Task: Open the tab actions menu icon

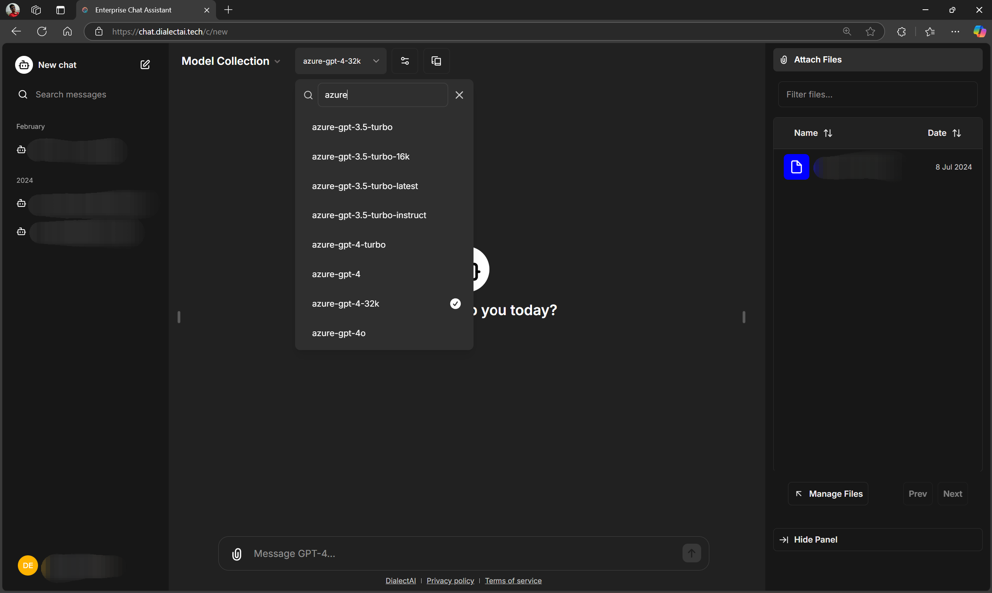Action: (60, 10)
